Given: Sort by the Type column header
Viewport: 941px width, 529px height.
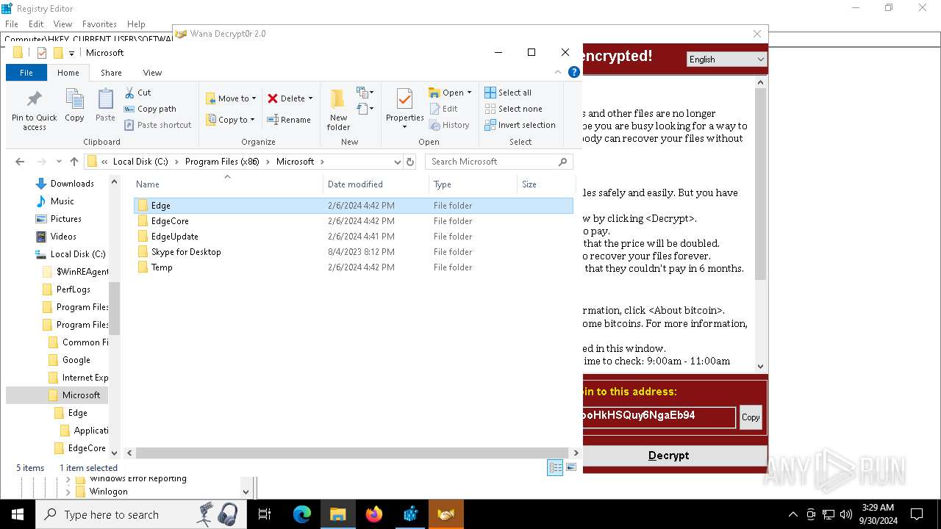Looking at the screenshot, I should click(473, 184).
